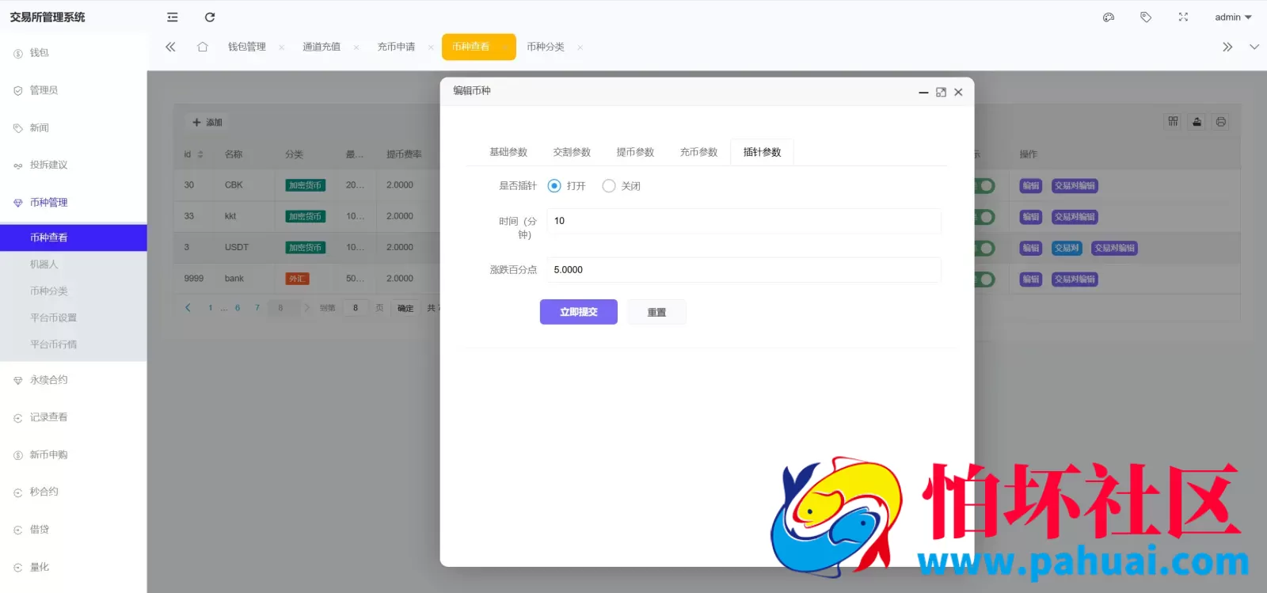Image resolution: width=1267 pixels, height=593 pixels.
Task: Open the column filter grid icon
Action: coord(1173,122)
